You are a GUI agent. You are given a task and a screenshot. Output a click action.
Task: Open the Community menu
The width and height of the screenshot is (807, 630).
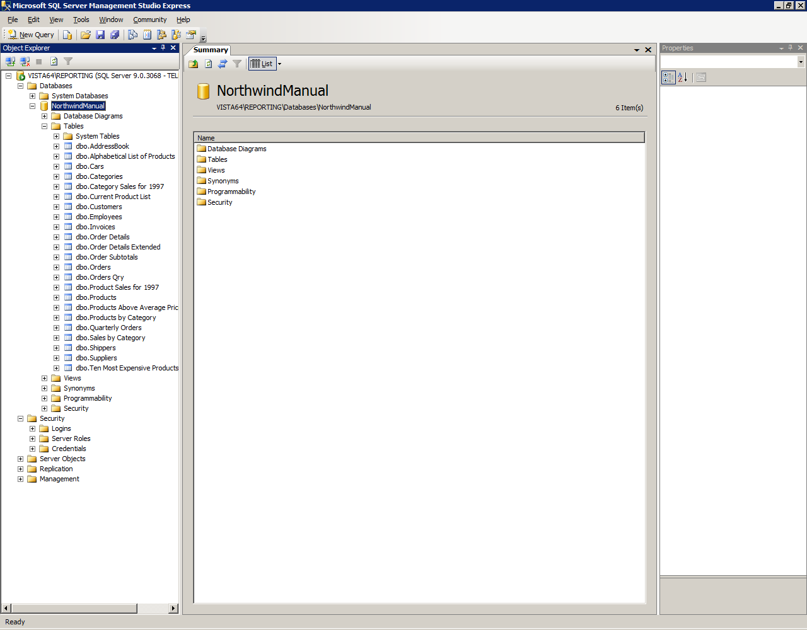(x=150, y=20)
